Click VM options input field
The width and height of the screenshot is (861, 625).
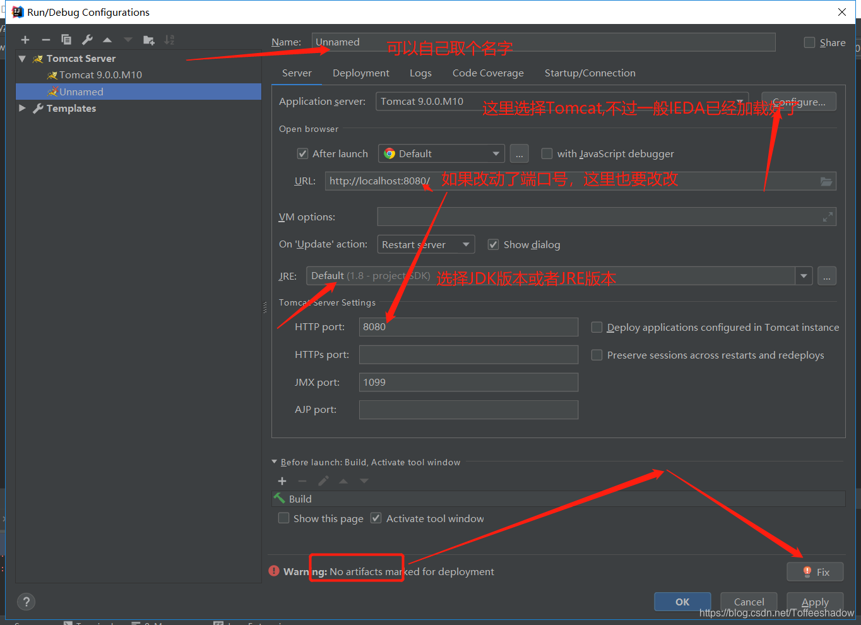pos(607,217)
